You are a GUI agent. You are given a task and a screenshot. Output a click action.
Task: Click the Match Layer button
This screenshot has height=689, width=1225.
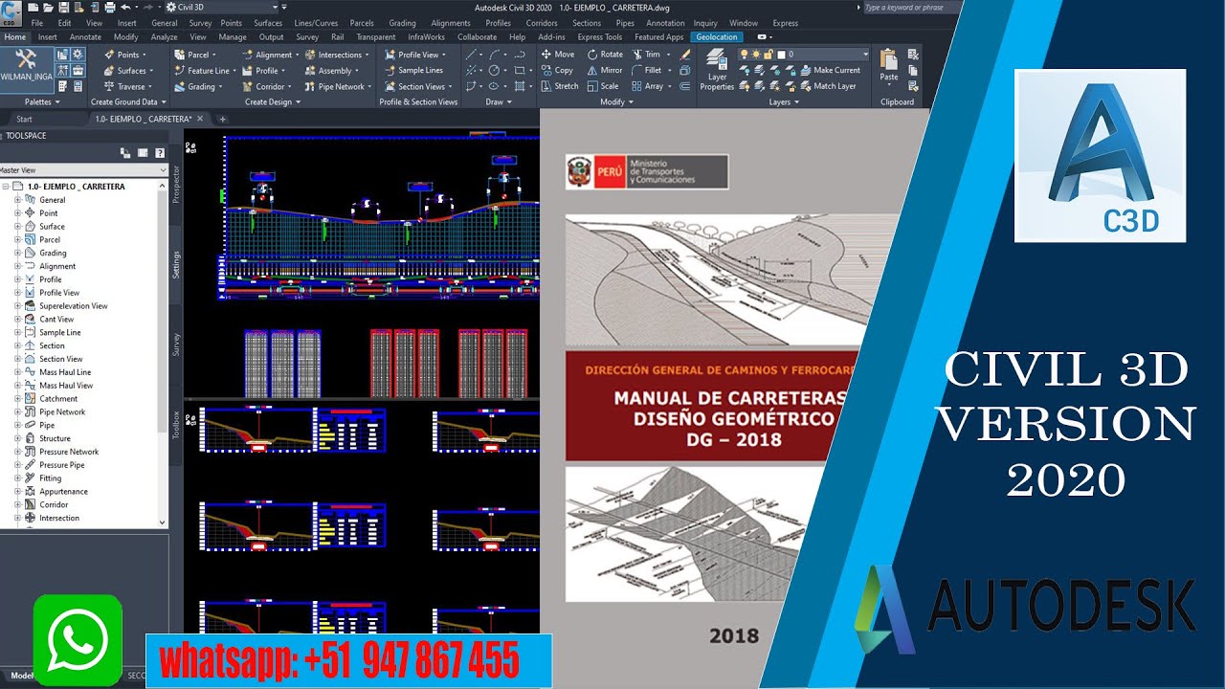(x=828, y=86)
